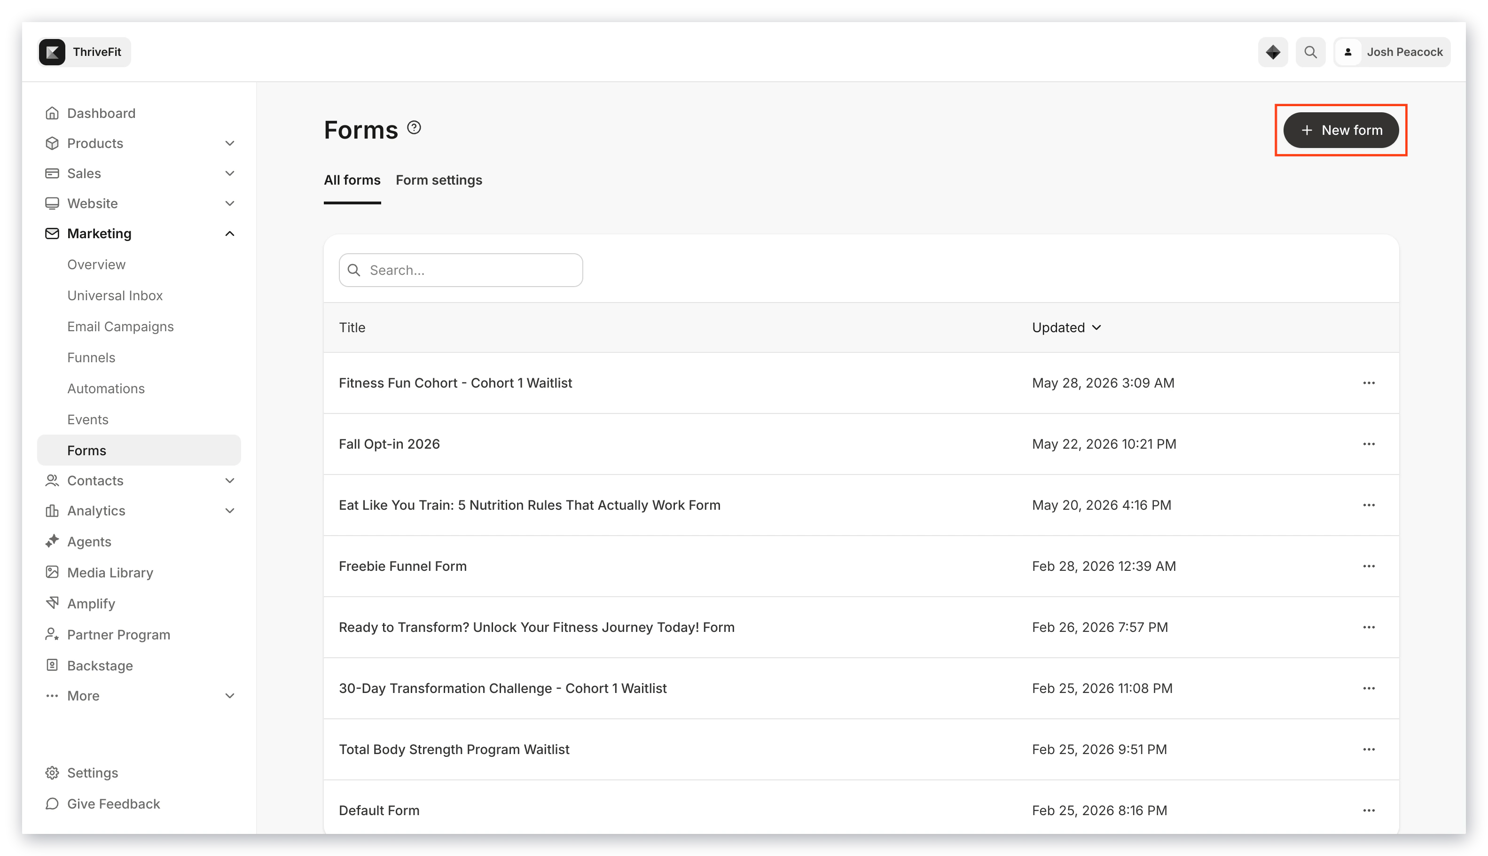Click the Forms help question-mark icon

pyautogui.click(x=414, y=128)
